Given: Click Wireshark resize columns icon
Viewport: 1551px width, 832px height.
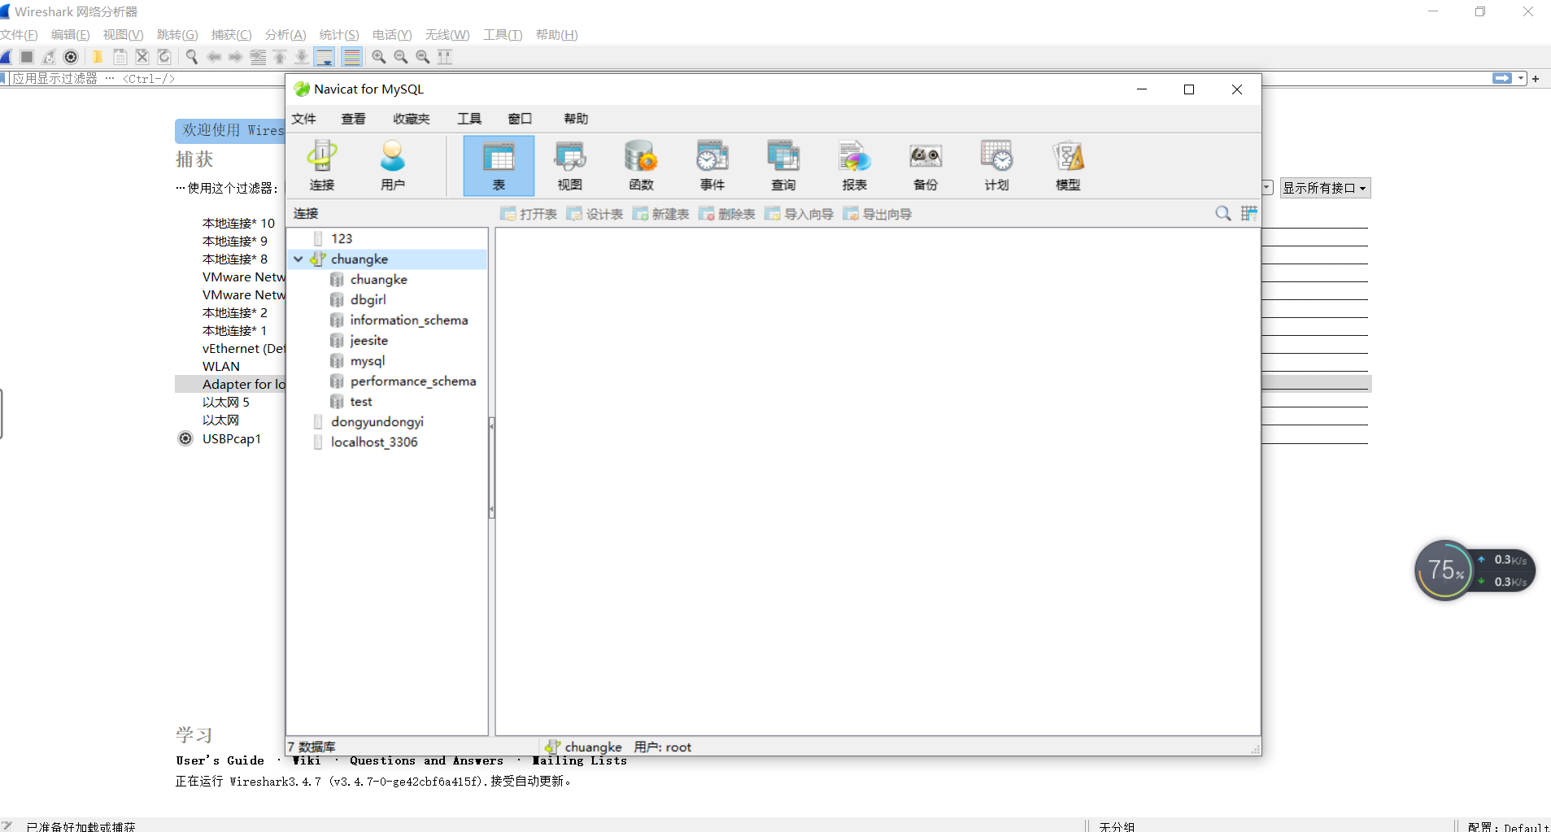Looking at the screenshot, I should point(445,57).
